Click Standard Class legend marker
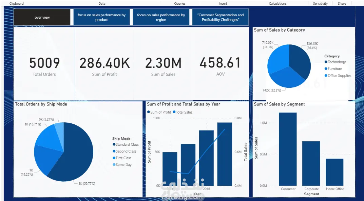 (114, 144)
